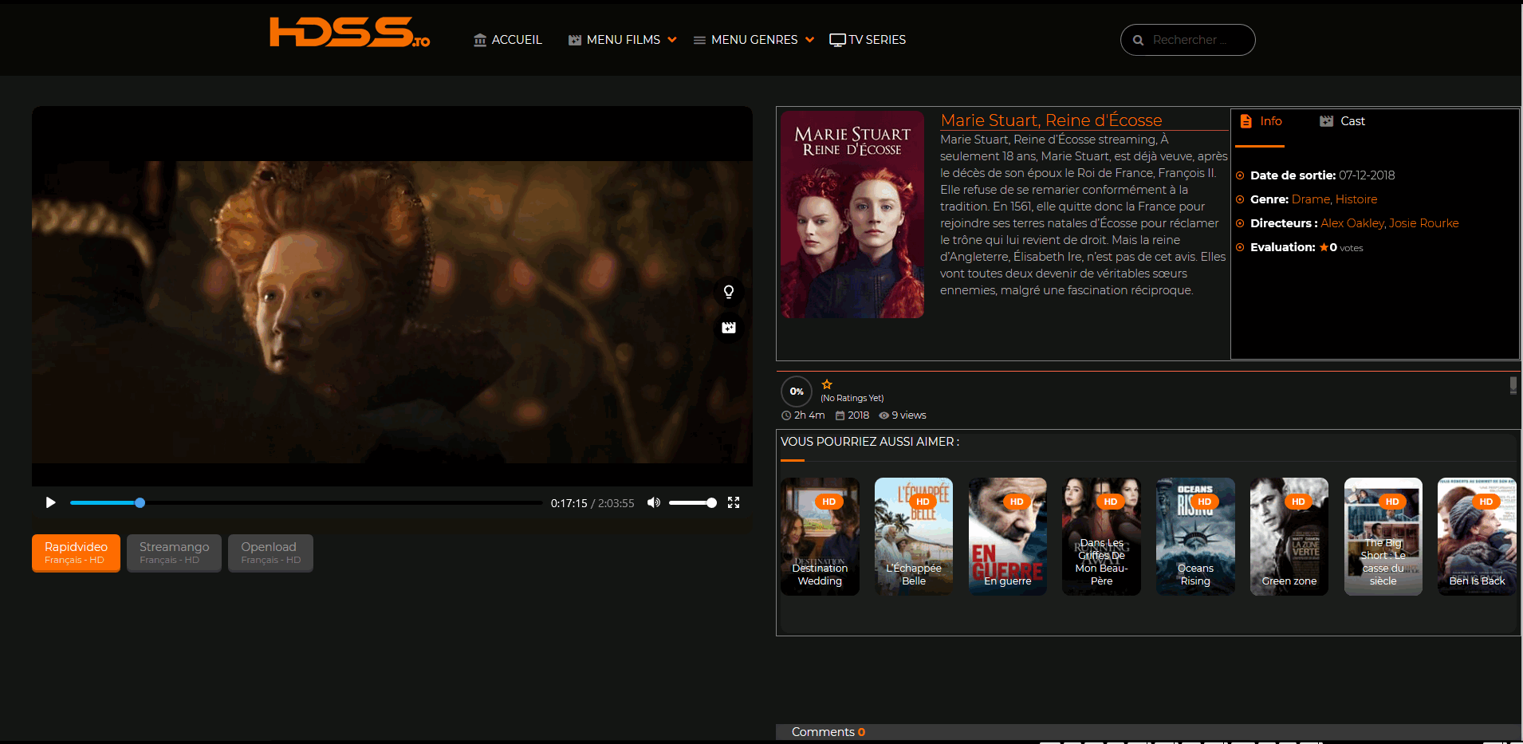The width and height of the screenshot is (1523, 744).
Task: Rate with the star under No Ratings
Action: click(x=827, y=384)
